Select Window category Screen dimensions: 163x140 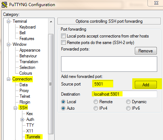pyautogui.click(x=20, y=44)
